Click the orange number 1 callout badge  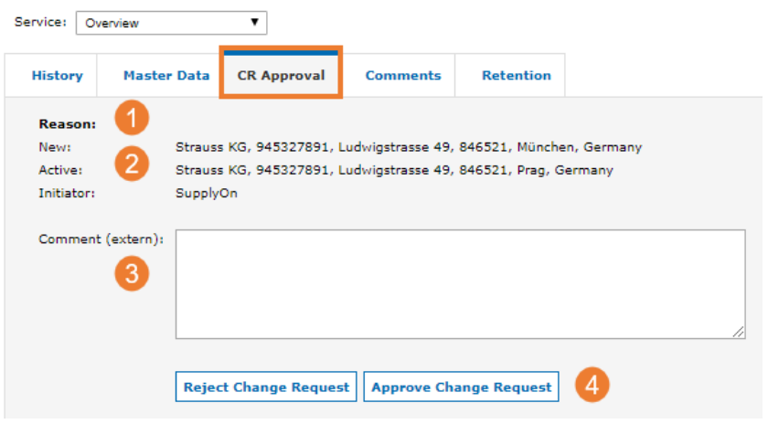[x=132, y=118]
